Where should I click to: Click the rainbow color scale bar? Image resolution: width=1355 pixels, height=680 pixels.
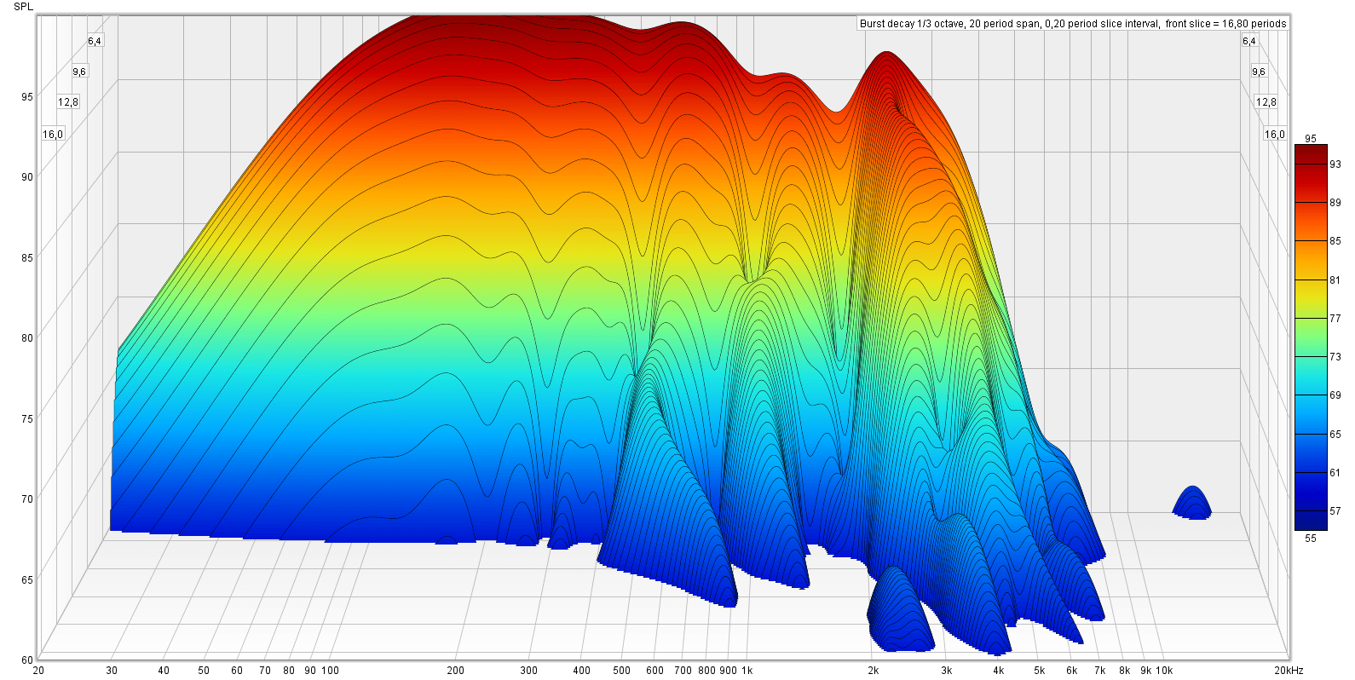point(1311,337)
